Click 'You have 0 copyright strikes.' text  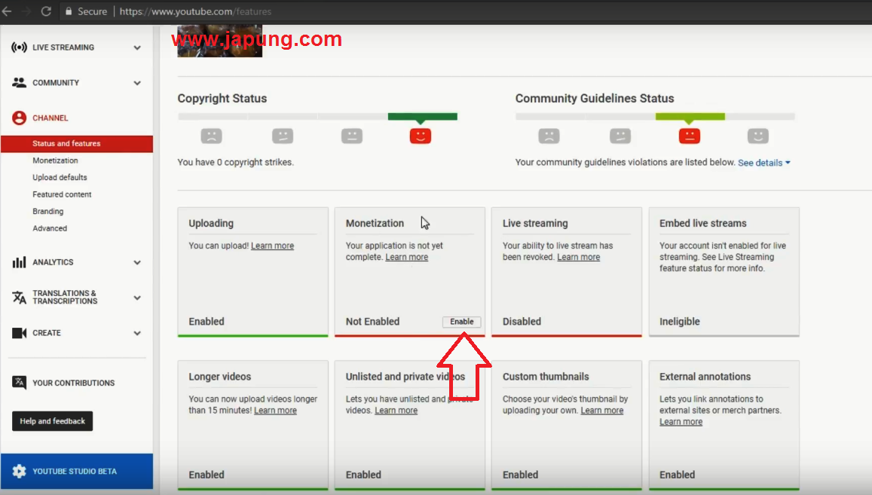[235, 163]
